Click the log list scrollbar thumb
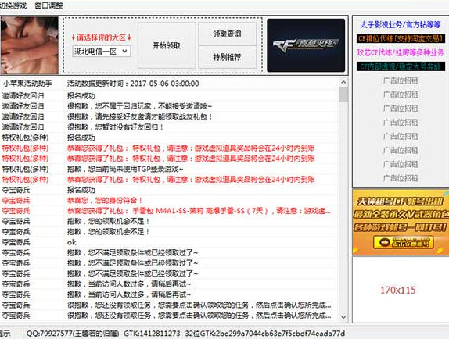The image size is (449, 339). point(343,95)
